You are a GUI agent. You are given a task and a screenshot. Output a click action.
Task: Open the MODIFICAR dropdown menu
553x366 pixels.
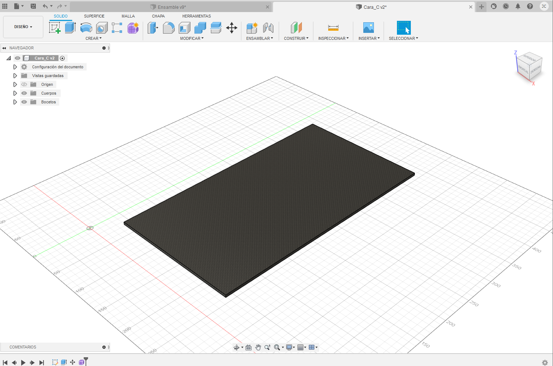pos(192,38)
